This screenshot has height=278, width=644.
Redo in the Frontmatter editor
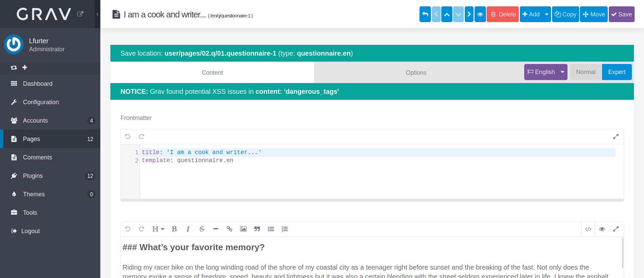(142, 136)
